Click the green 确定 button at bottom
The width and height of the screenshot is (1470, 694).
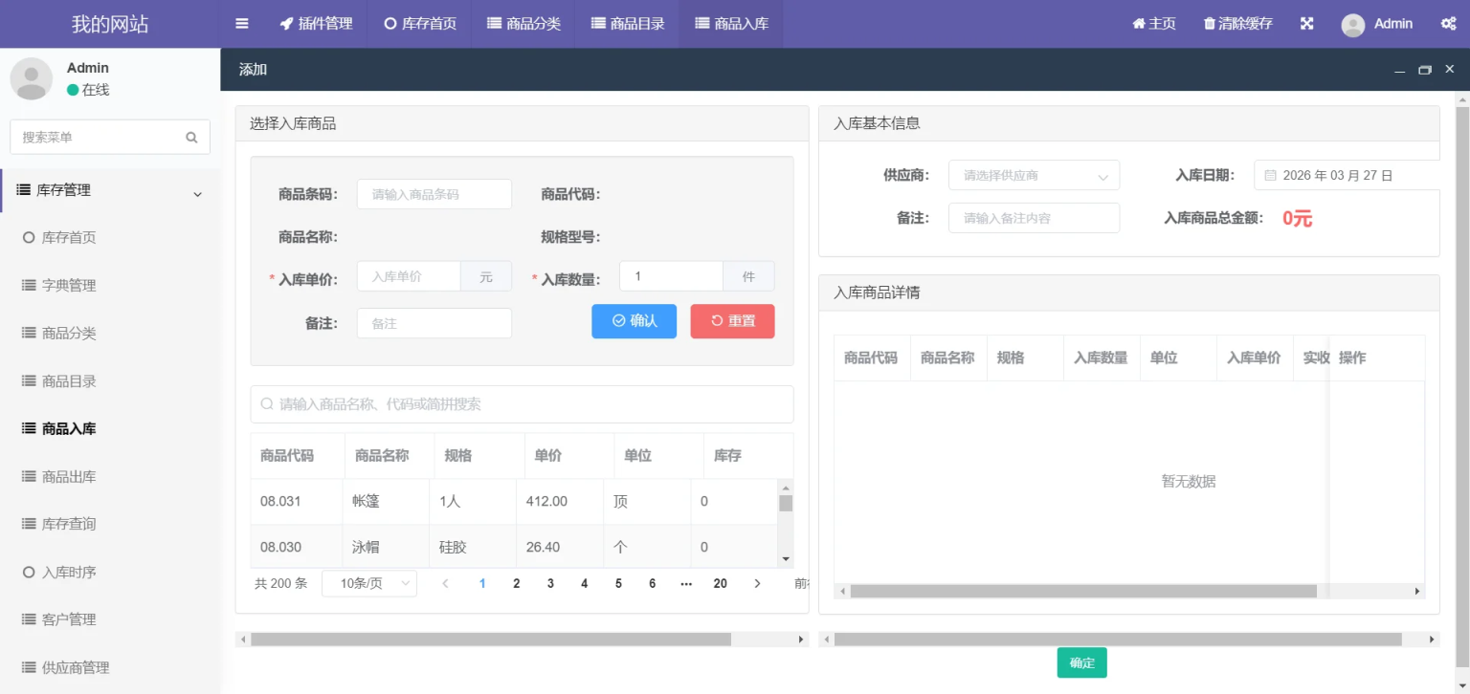coord(1081,662)
